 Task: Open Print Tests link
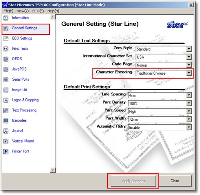pos(20,49)
